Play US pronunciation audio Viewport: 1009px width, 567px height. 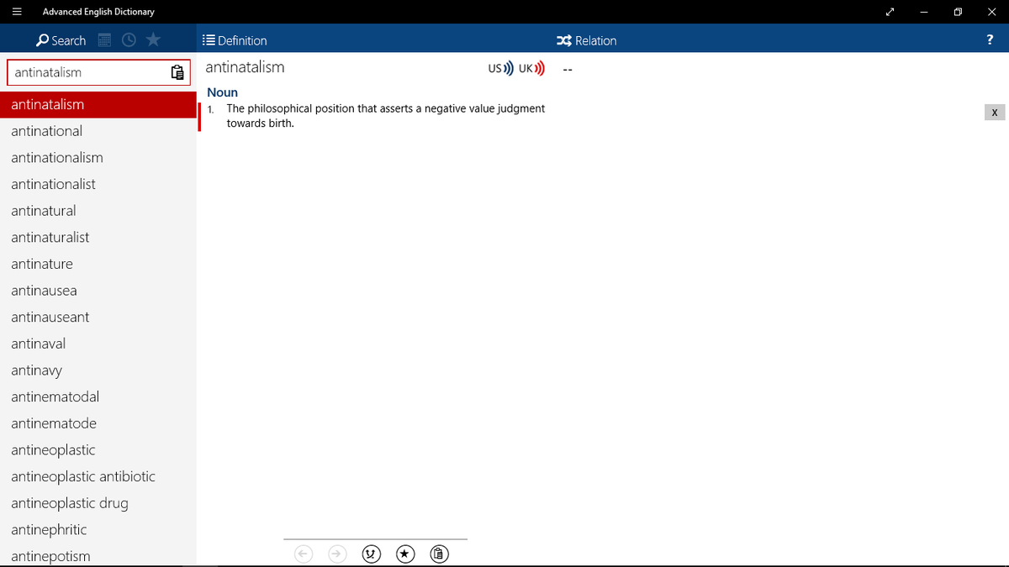pos(500,69)
